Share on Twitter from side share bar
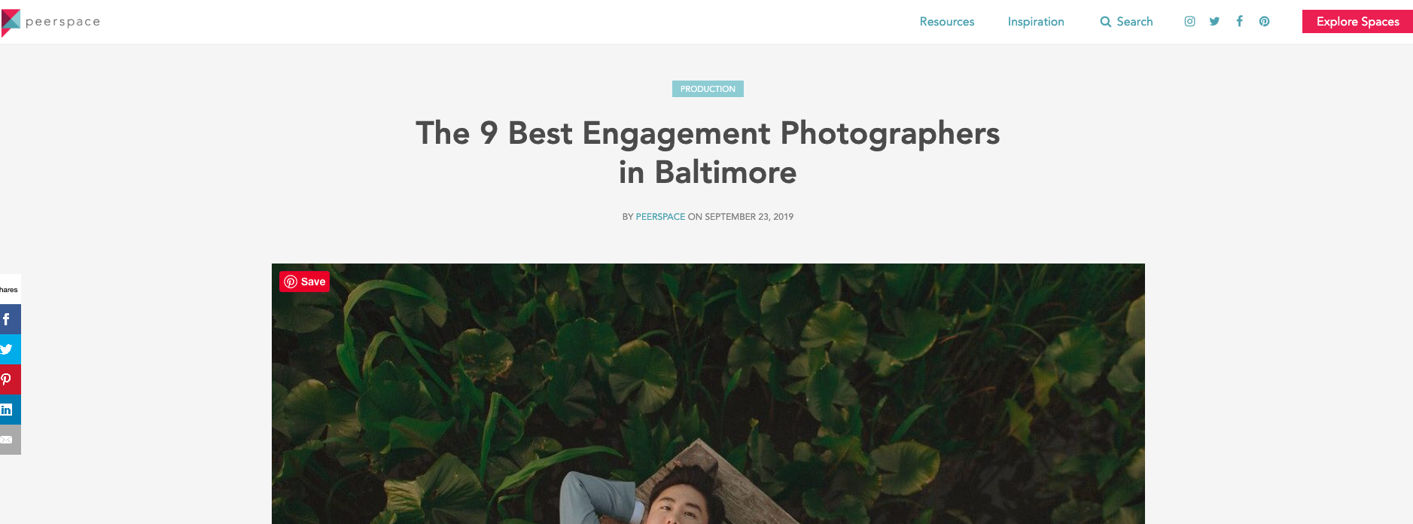 [10, 349]
